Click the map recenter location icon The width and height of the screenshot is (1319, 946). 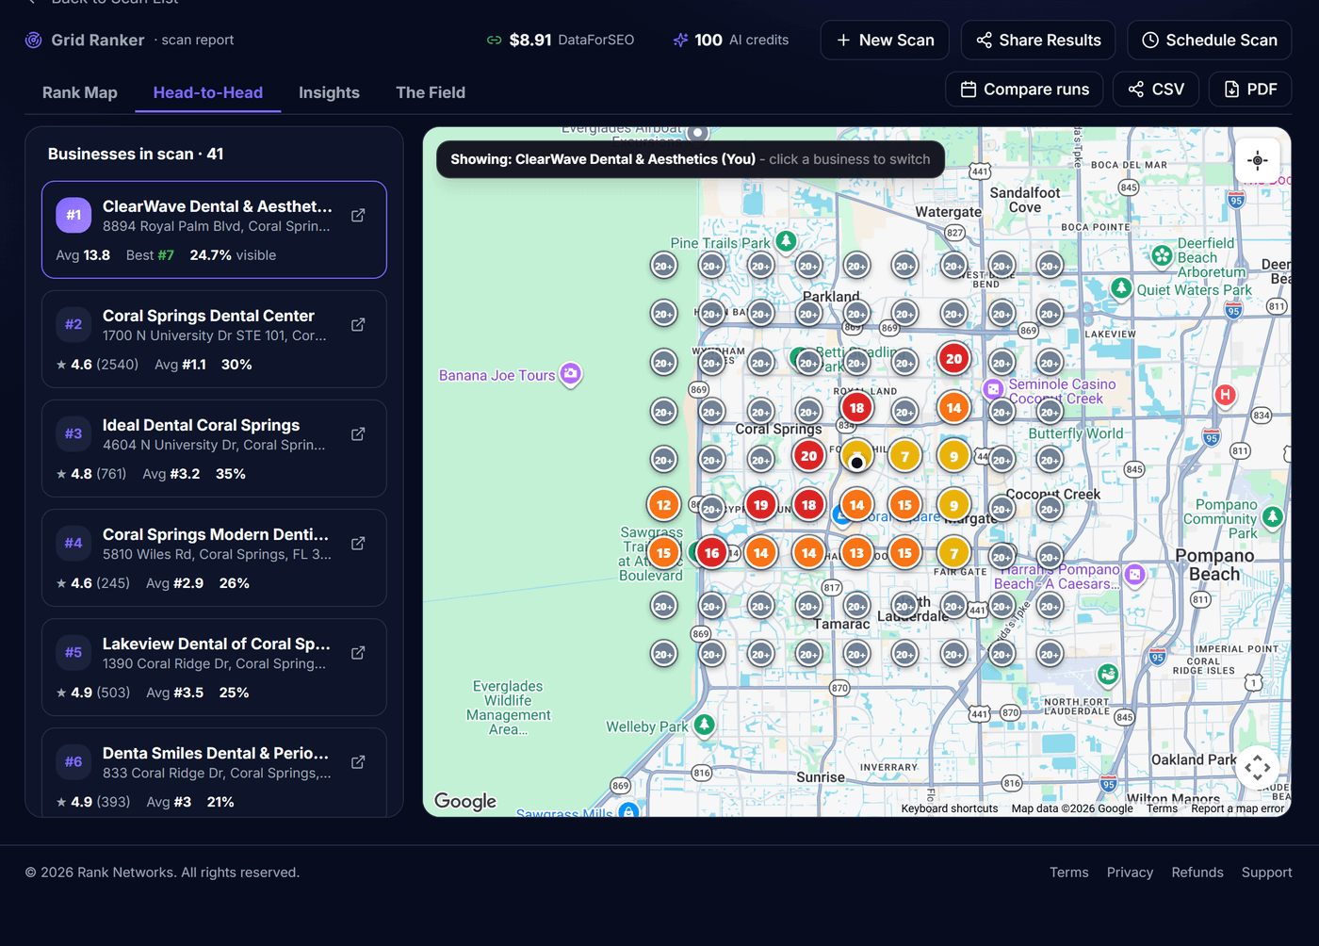coord(1258,160)
